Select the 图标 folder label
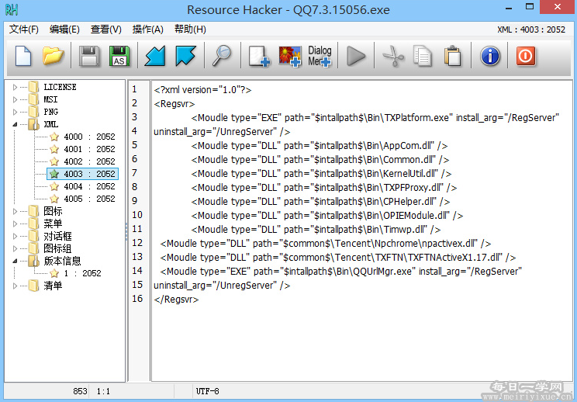 [53, 211]
